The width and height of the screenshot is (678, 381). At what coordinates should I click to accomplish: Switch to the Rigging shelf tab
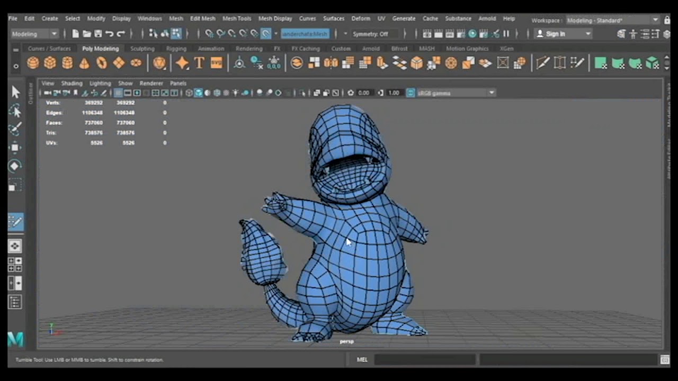pos(176,49)
